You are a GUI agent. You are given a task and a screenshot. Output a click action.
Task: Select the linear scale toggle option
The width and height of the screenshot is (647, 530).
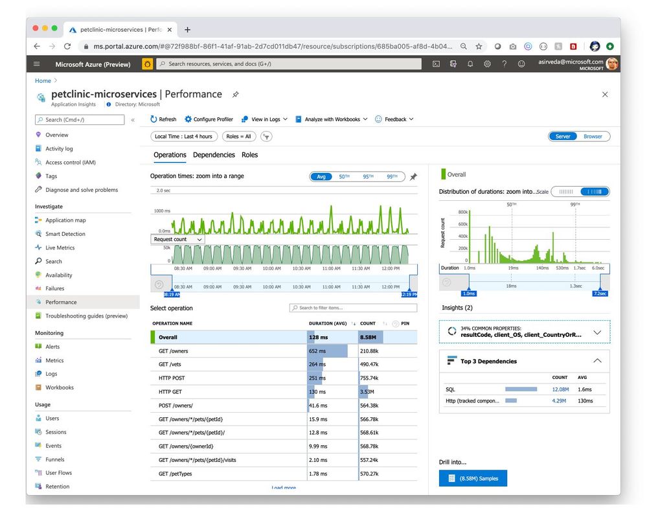pyautogui.click(x=565, y=192)
